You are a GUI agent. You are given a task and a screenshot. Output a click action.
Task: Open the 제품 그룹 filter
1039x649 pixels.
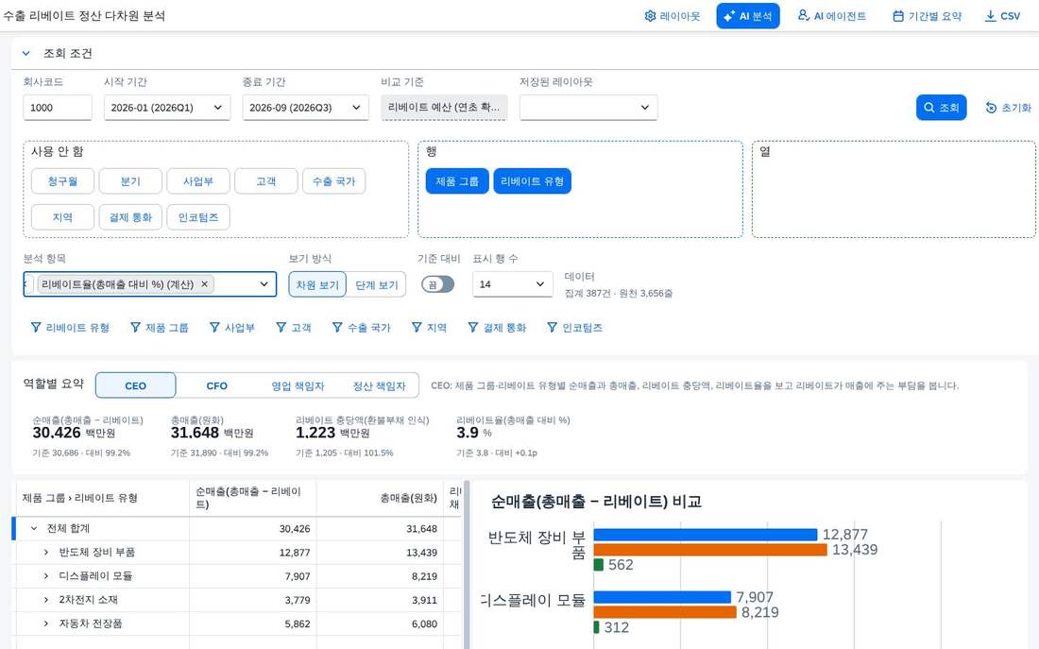click(x=160, y=328)
